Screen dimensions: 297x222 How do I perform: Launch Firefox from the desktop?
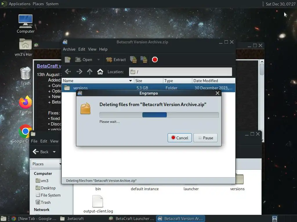(x=26, y=105)
